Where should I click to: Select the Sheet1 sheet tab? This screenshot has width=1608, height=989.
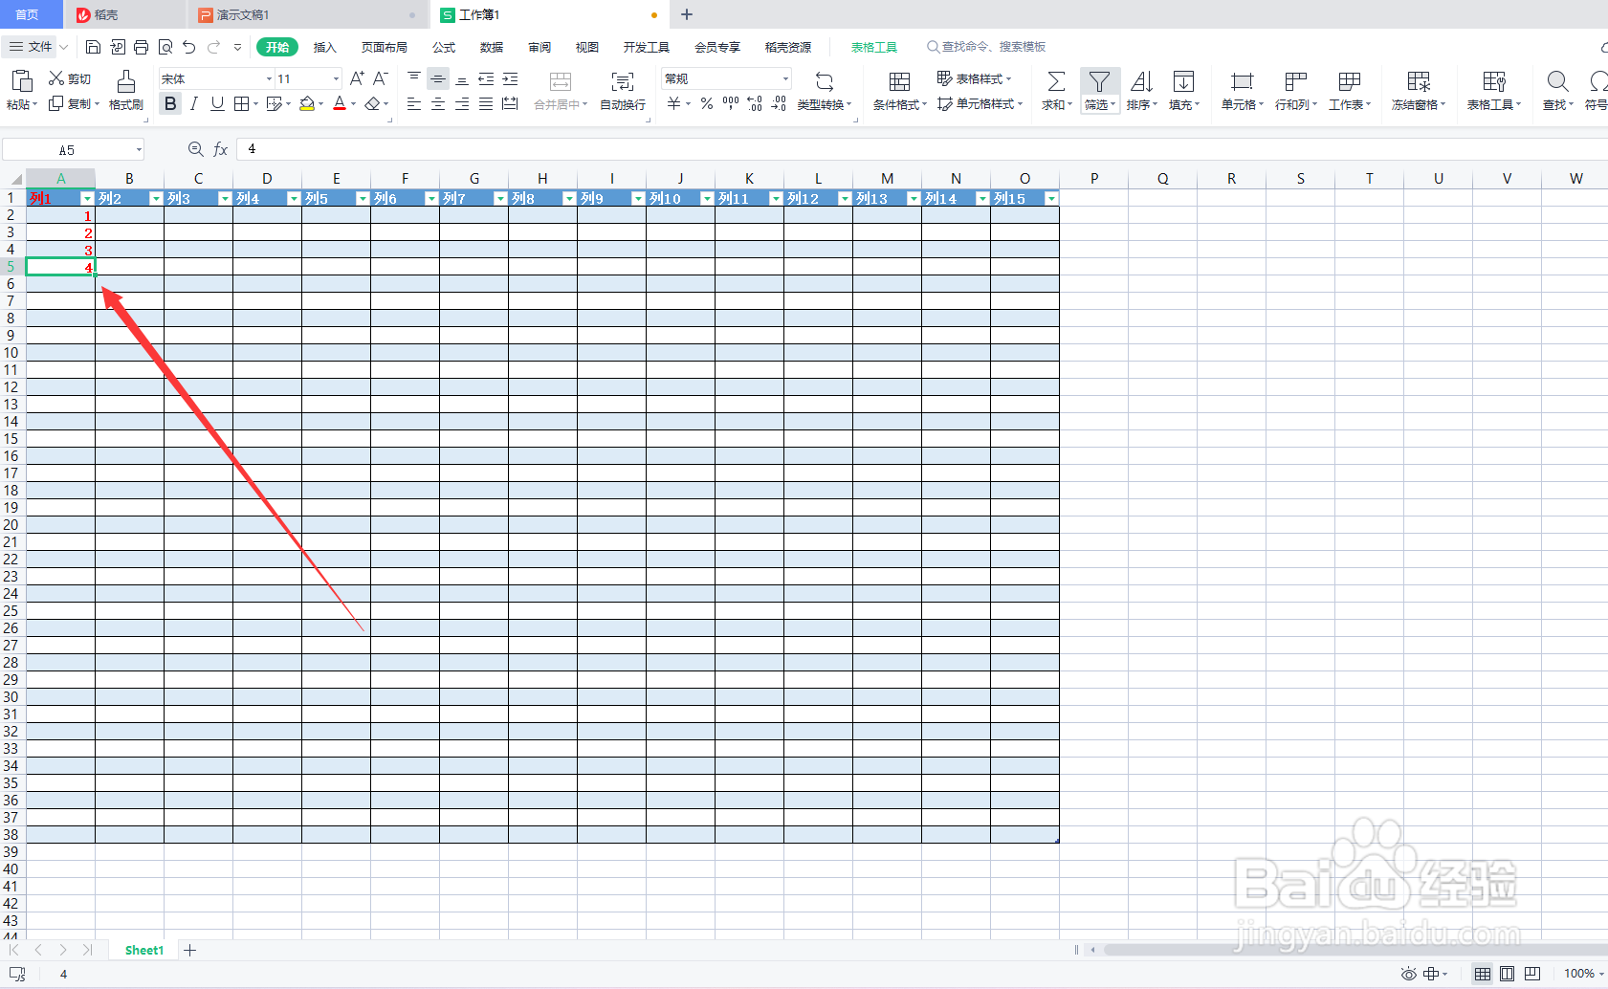point(144,950)
